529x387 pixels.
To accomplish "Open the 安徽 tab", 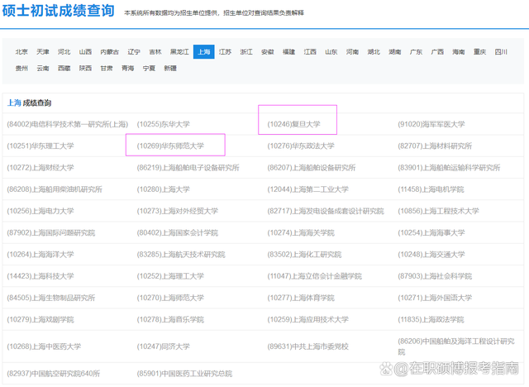I will tap(268, 51).
